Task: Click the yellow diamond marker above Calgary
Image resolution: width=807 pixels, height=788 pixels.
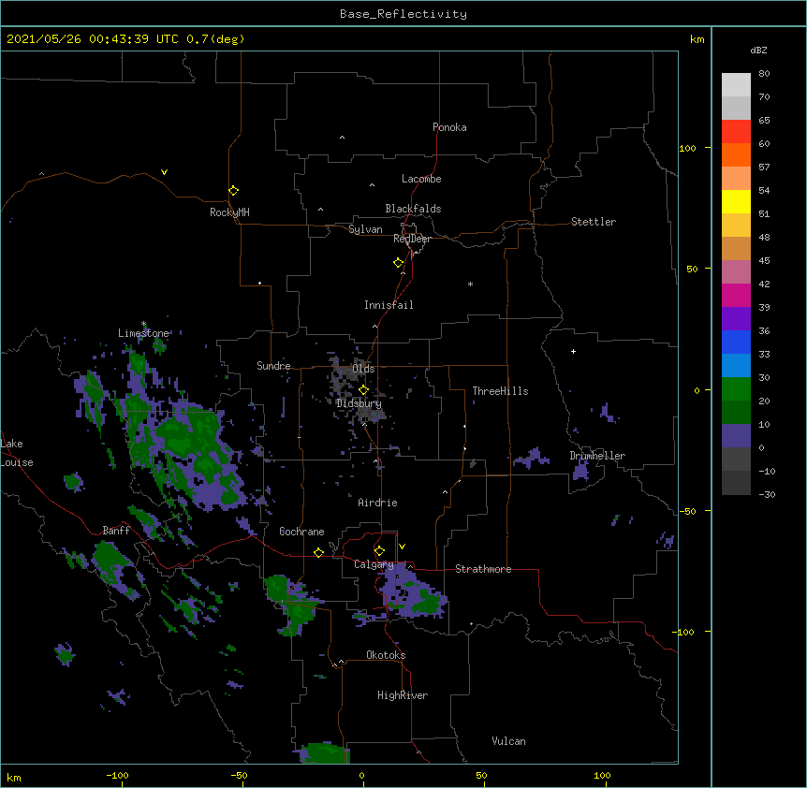Action: (x=379, y=551)
